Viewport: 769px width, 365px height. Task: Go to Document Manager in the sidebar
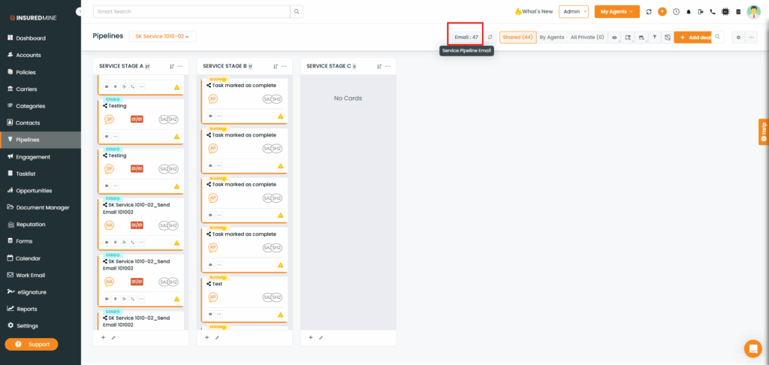[x=42, y=207]
